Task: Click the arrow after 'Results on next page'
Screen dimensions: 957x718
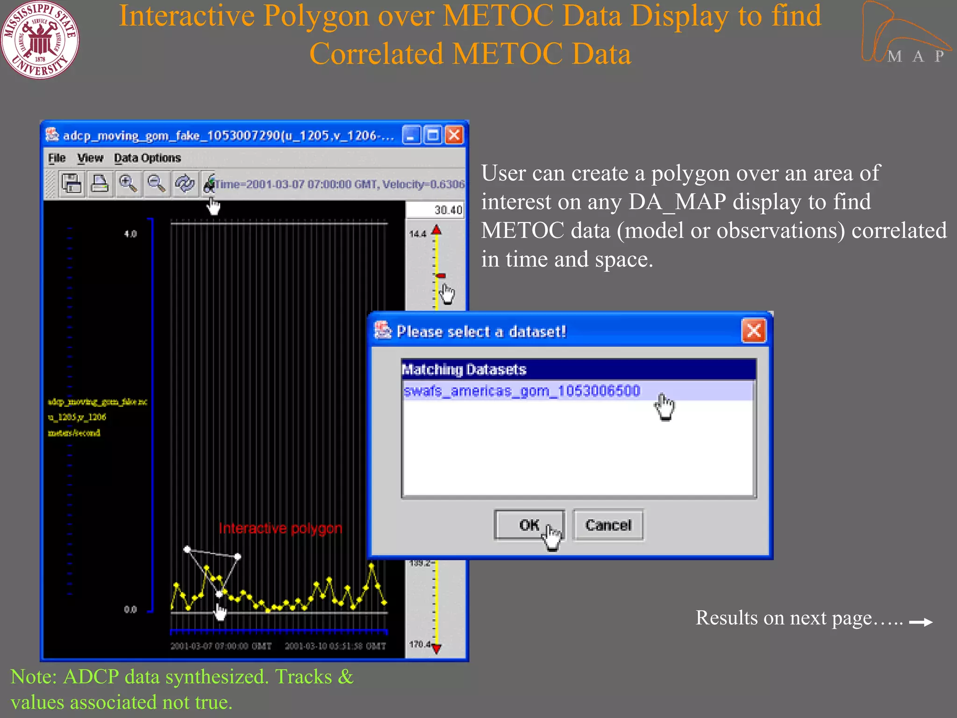Action: (921, 622)
